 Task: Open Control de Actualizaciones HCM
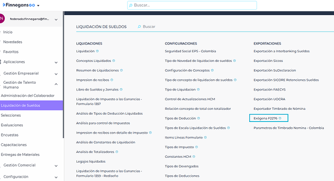point(190,99)
